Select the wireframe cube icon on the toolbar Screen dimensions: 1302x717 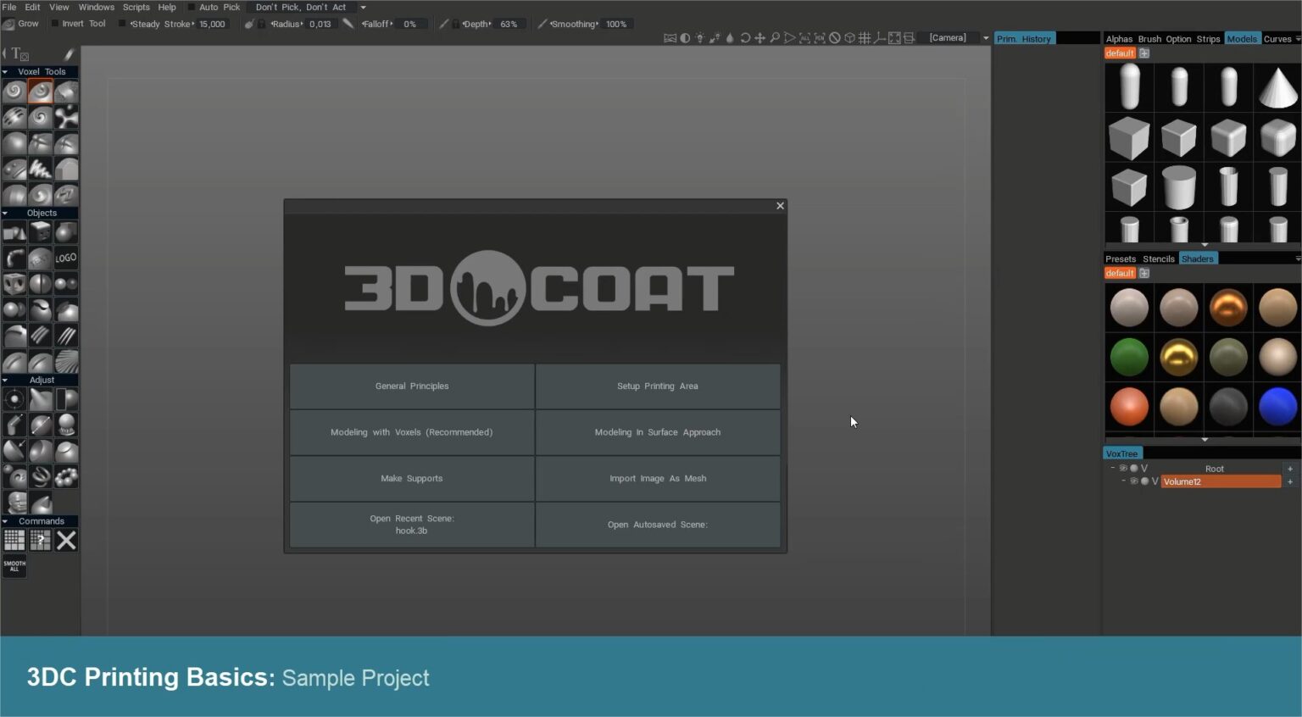click(x=849, y=38)
